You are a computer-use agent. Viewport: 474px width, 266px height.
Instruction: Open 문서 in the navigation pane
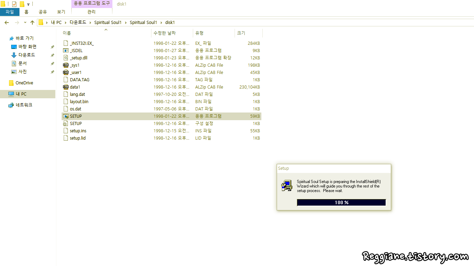click(x=22, y=63)
